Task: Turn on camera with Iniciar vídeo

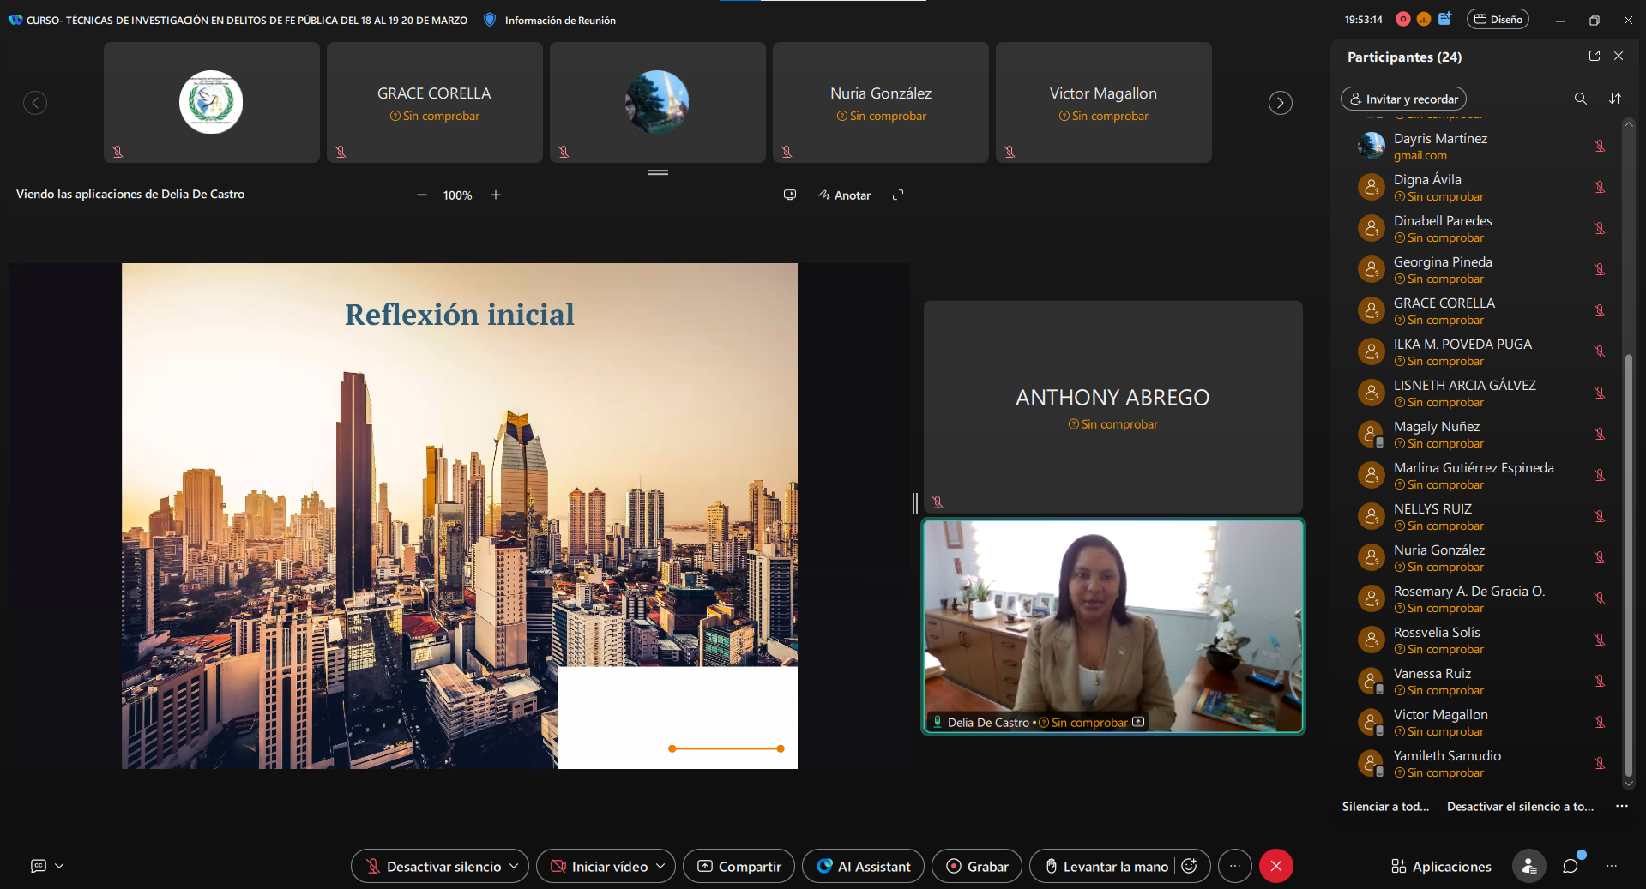Action: tap(599, 866)
